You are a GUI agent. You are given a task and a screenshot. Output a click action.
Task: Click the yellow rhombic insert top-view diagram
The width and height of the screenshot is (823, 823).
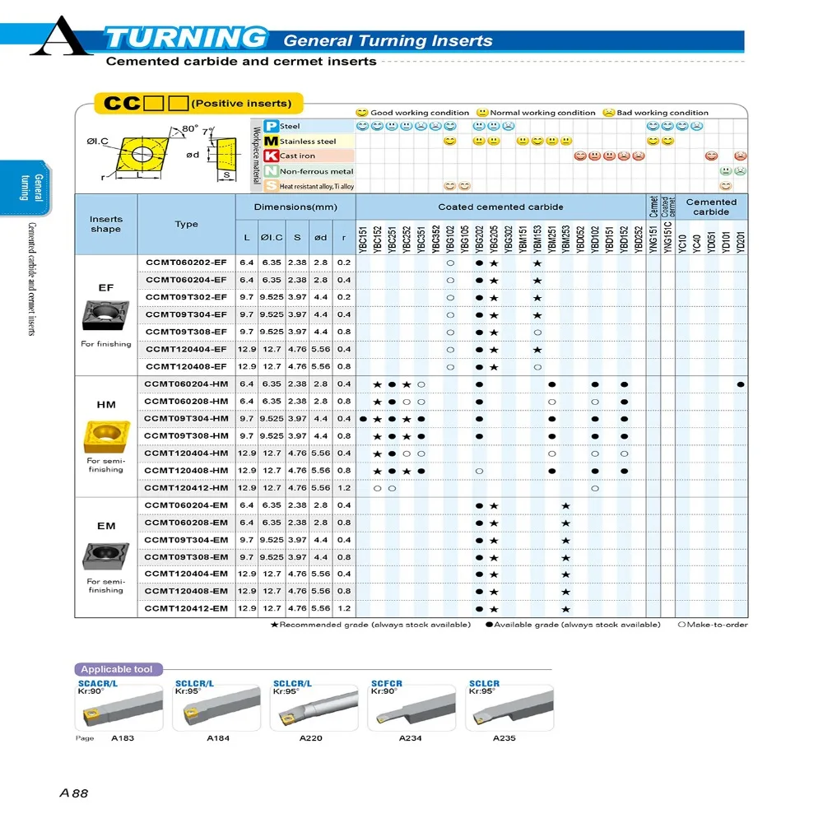coord(142,155)
